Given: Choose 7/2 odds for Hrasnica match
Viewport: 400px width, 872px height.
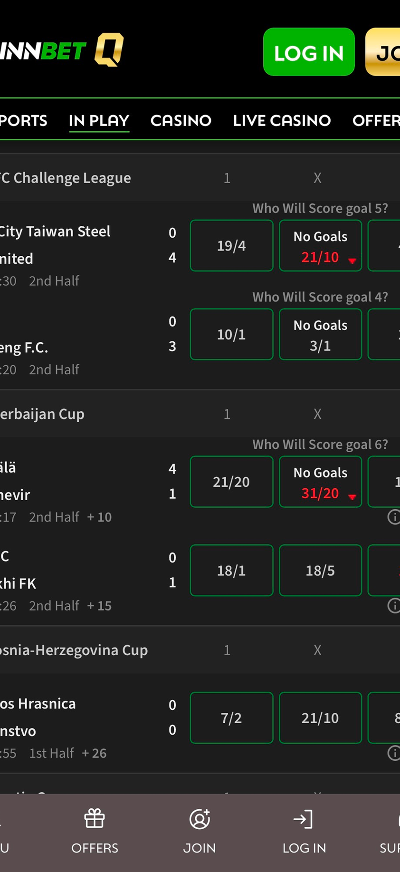Looking at the screenshot, I should tap(231, 717).
